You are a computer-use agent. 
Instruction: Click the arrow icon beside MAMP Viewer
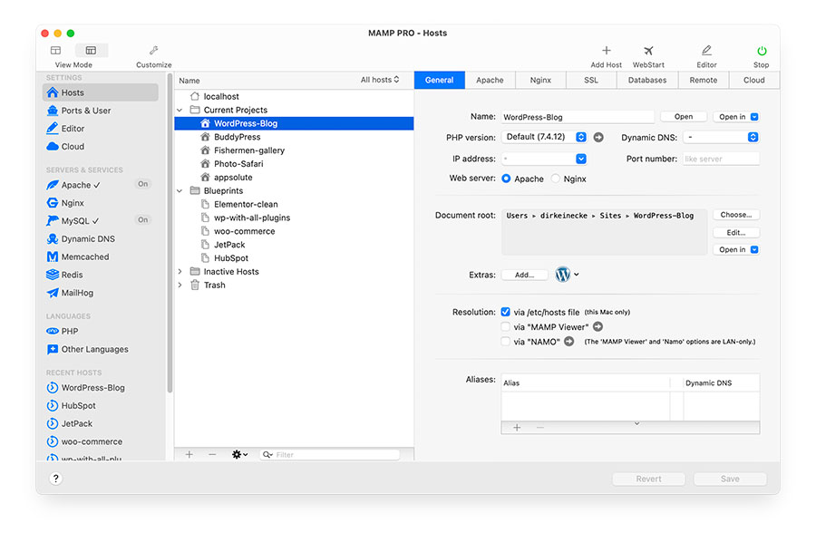click(x=598, y=326)
